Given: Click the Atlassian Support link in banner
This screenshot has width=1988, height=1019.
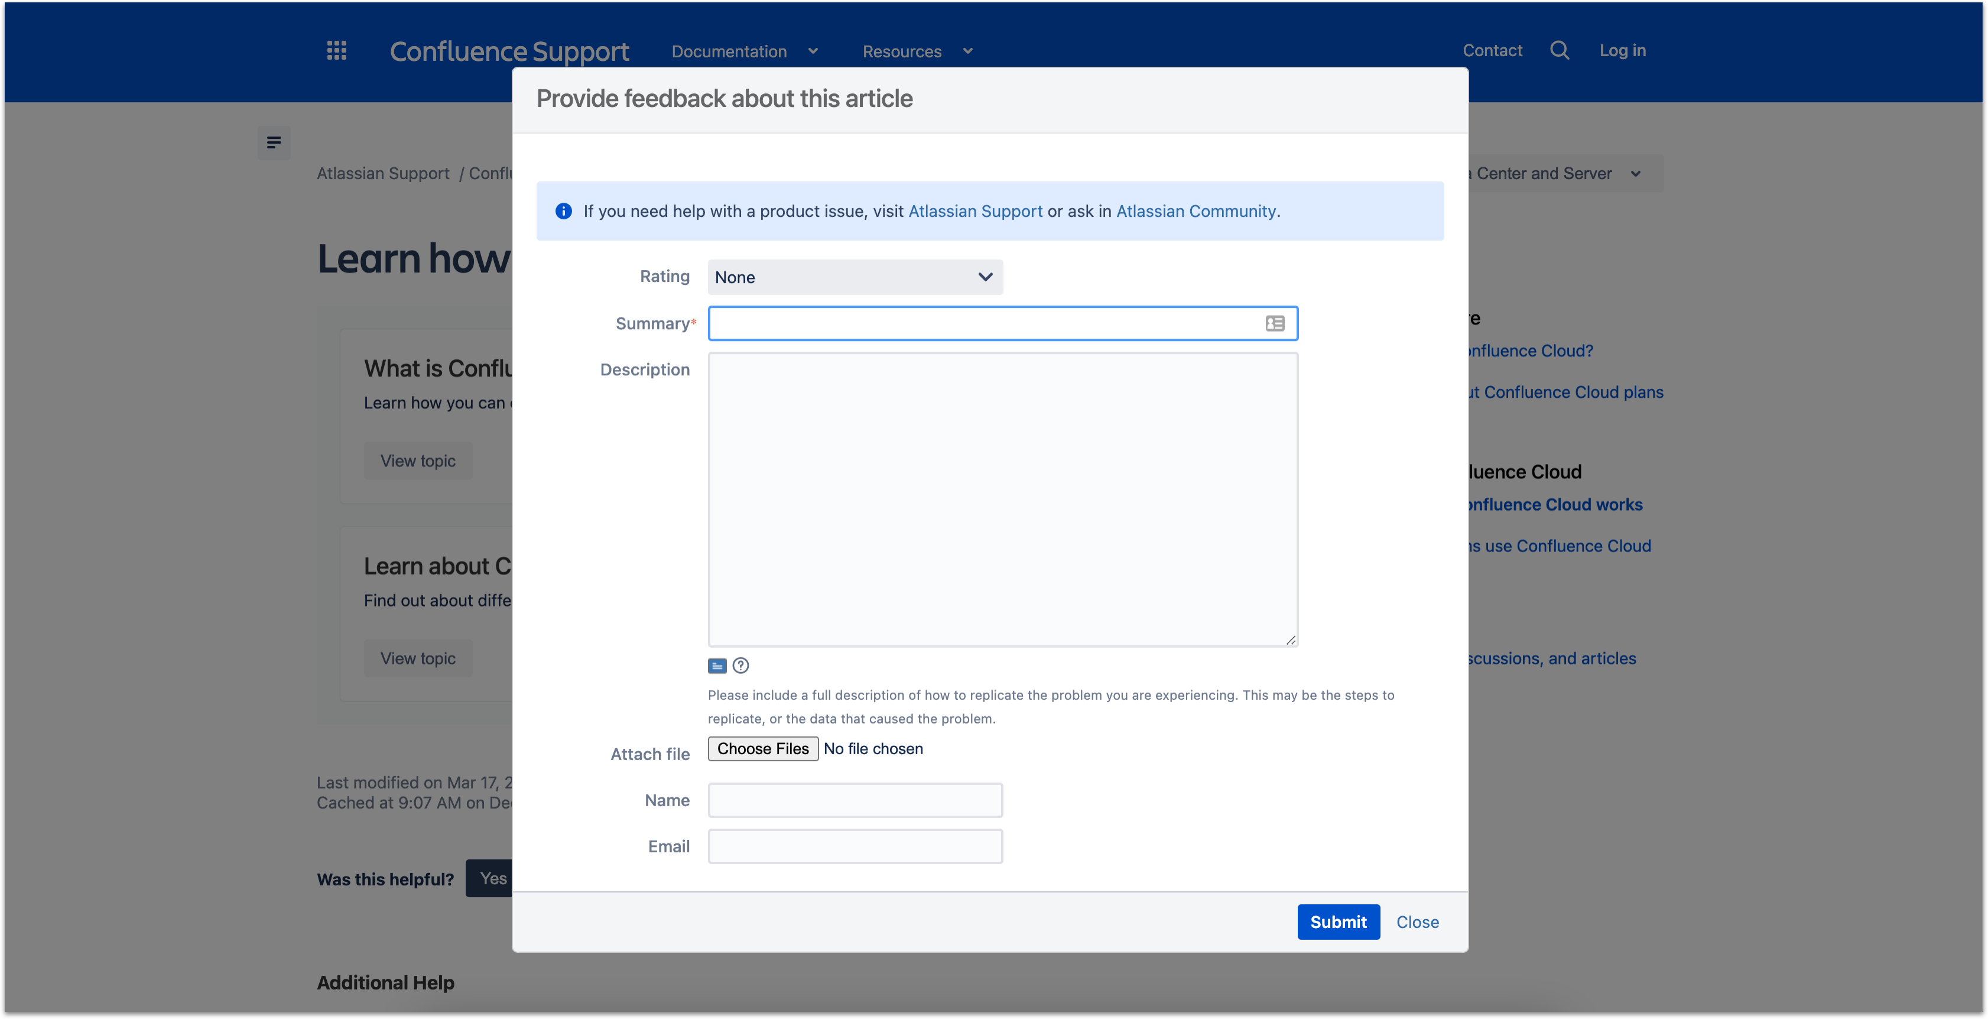Looking at the screenshot, I should pyautogui.click(x=974, y=210).
